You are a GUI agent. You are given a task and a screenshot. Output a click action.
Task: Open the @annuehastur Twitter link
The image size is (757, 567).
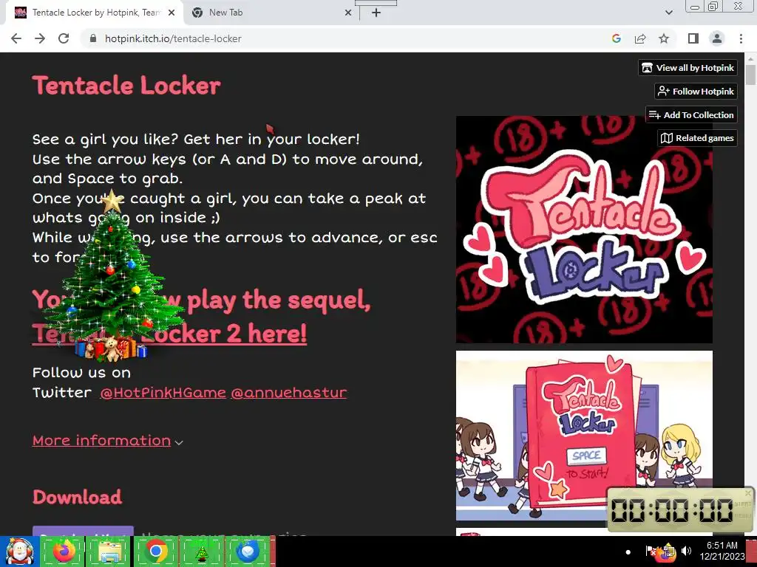289,393
